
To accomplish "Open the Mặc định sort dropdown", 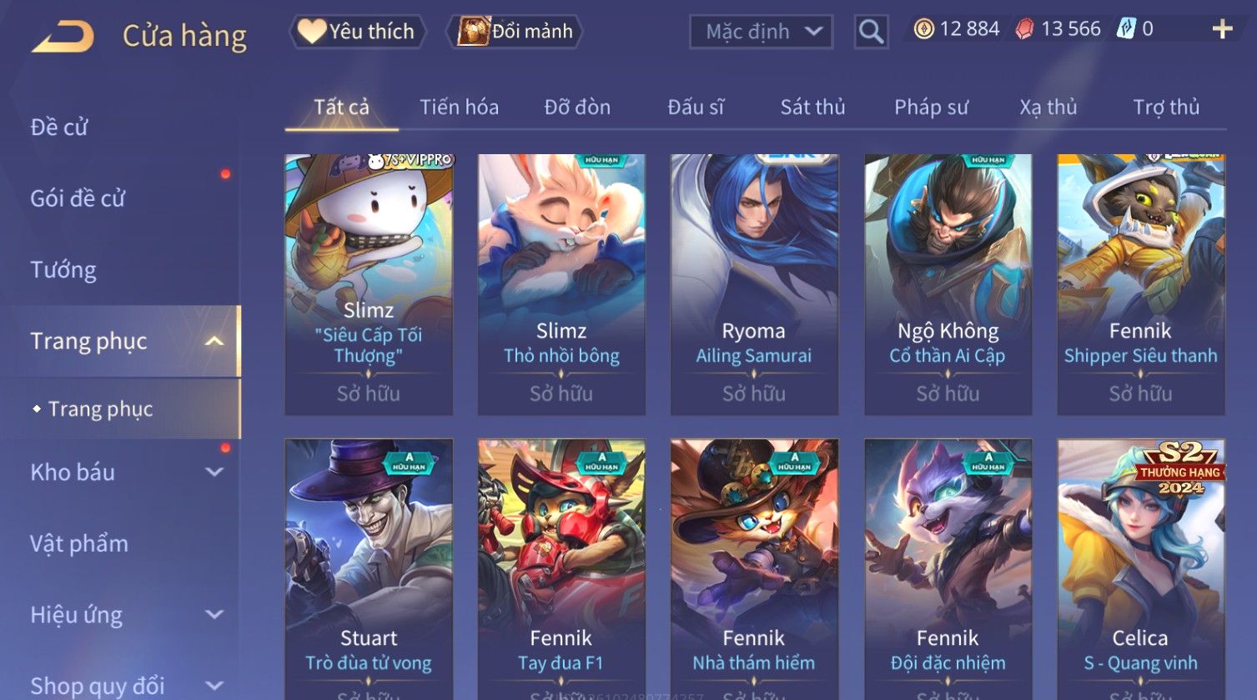I will 761,32.
